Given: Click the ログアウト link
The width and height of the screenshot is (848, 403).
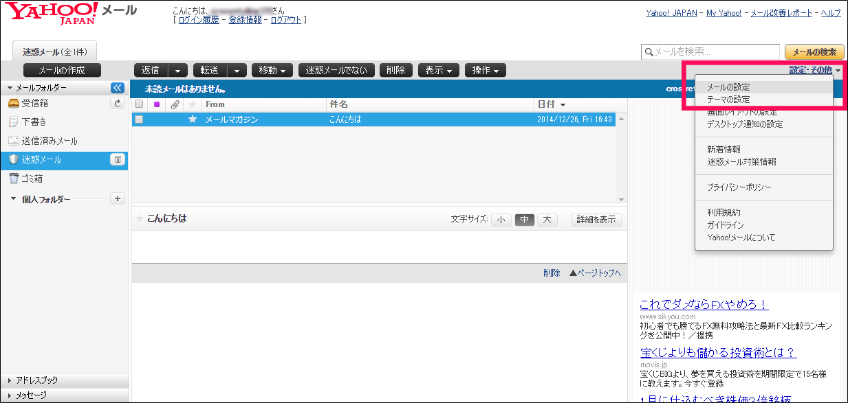Looking at the screenshot, I should click(x=285, y=20).
